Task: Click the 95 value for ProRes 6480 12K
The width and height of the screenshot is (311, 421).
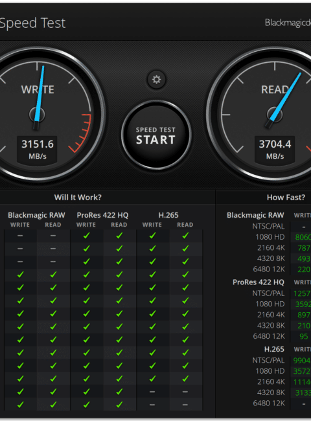Action: tap(304, 336)
